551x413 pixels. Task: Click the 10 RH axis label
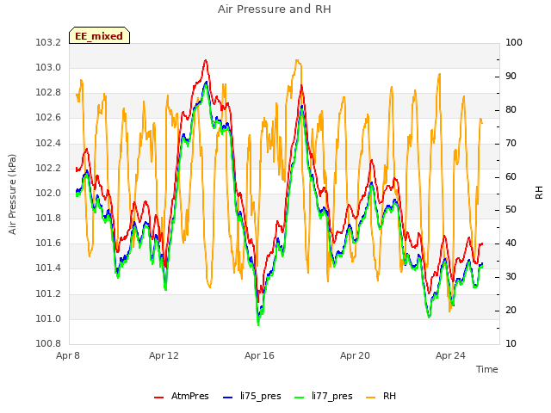click(511, 344)
